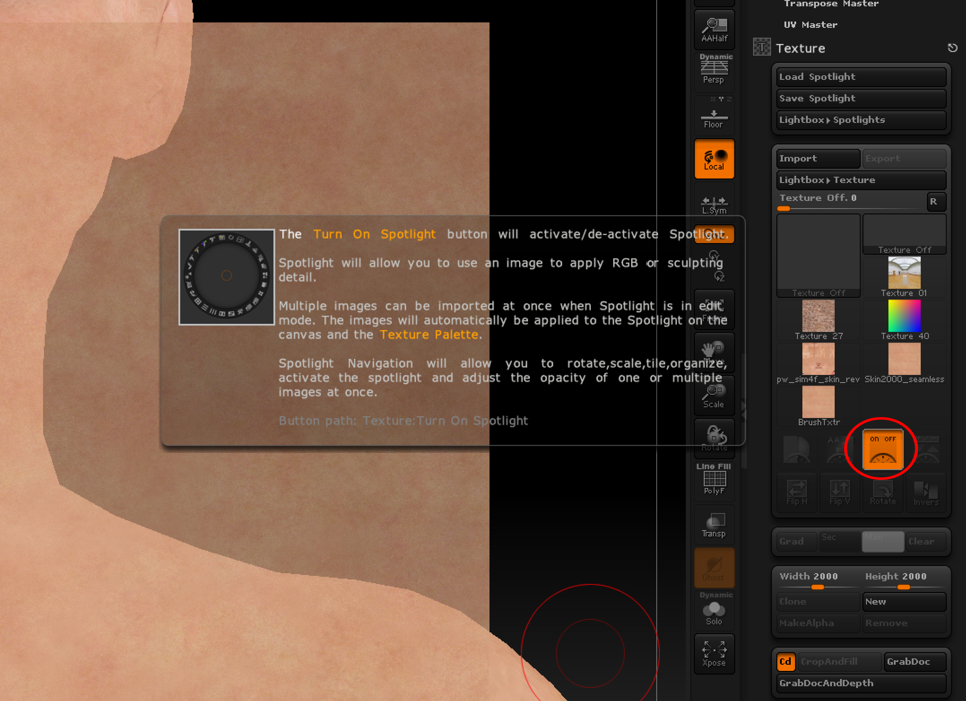Click the PolyF Line Fill icon
The width and height of the screenshot is (966, 701).
[x=714, y=480]
